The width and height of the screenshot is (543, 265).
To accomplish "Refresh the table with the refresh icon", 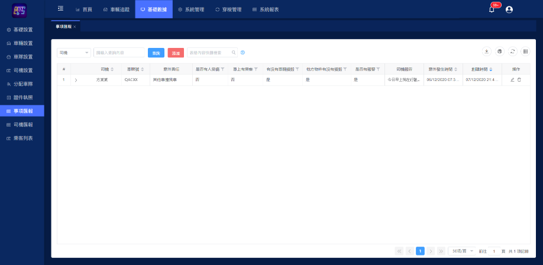I will [512, 51].
